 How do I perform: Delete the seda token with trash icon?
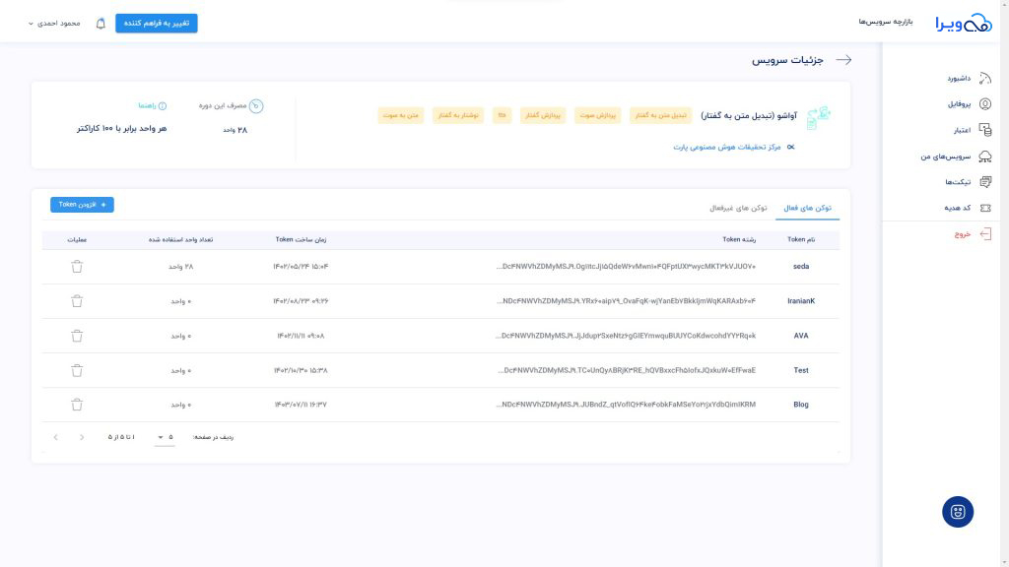tap(77, 266)
